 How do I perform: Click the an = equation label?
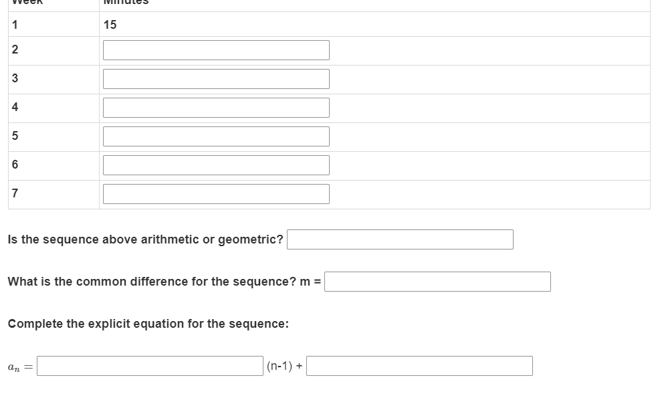coord(19,366)
